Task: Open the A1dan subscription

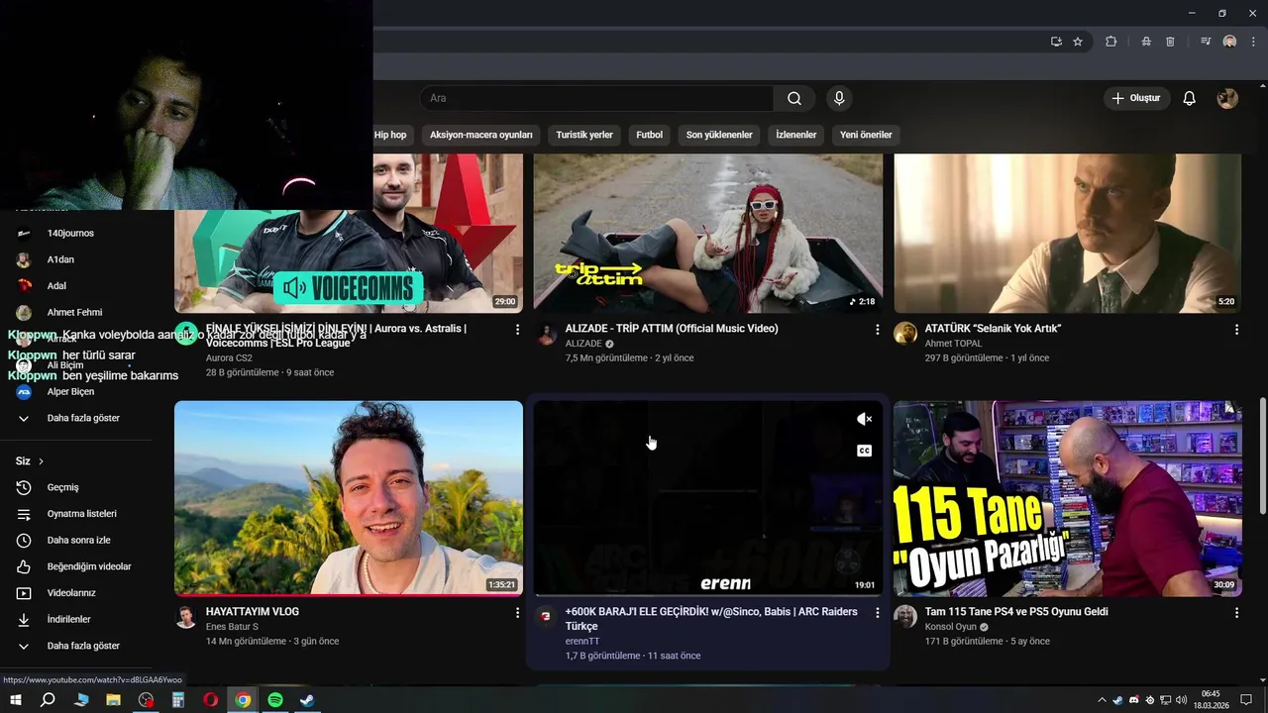Action: click(60, 259)
